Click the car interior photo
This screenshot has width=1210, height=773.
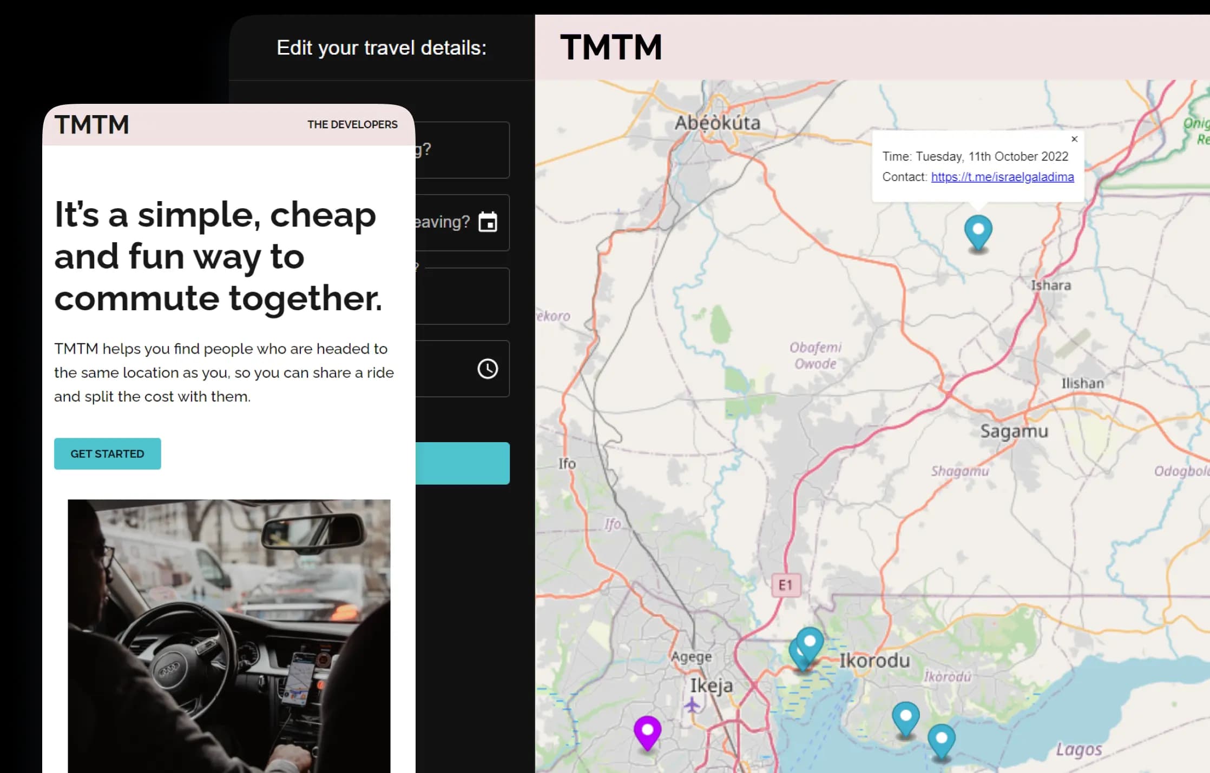coord(229,635)
